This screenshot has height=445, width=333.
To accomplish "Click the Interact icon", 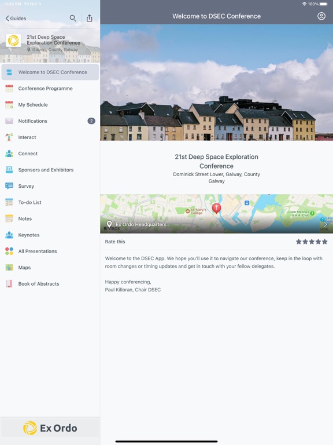I will [9, 137].
